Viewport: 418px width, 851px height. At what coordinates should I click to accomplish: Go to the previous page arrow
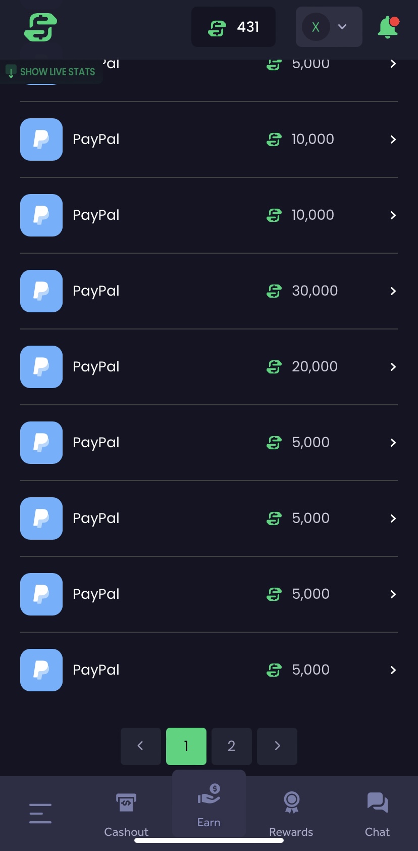pos(141,746)
